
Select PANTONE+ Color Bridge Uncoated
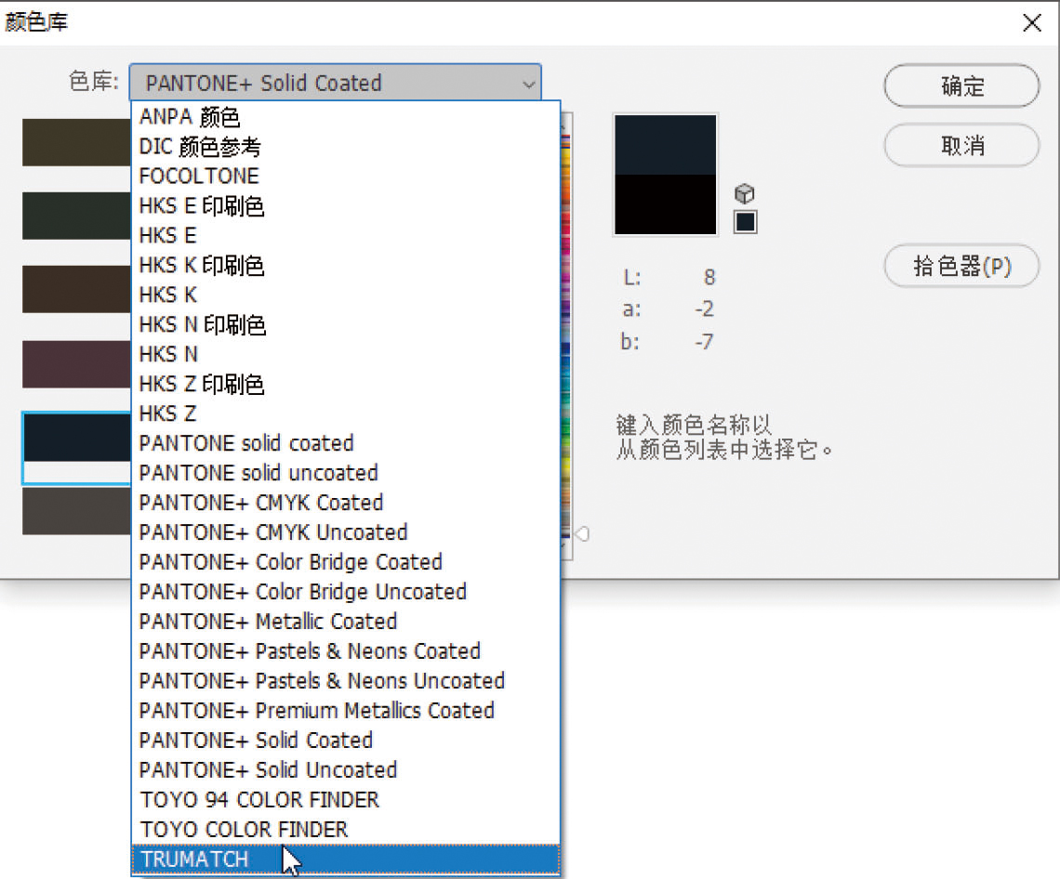[346, 593]
